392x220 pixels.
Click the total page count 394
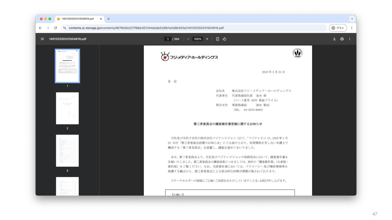[x=177, y=39]
